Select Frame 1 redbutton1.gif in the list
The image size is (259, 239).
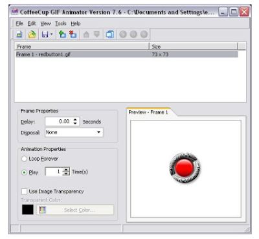pos(127,54)
